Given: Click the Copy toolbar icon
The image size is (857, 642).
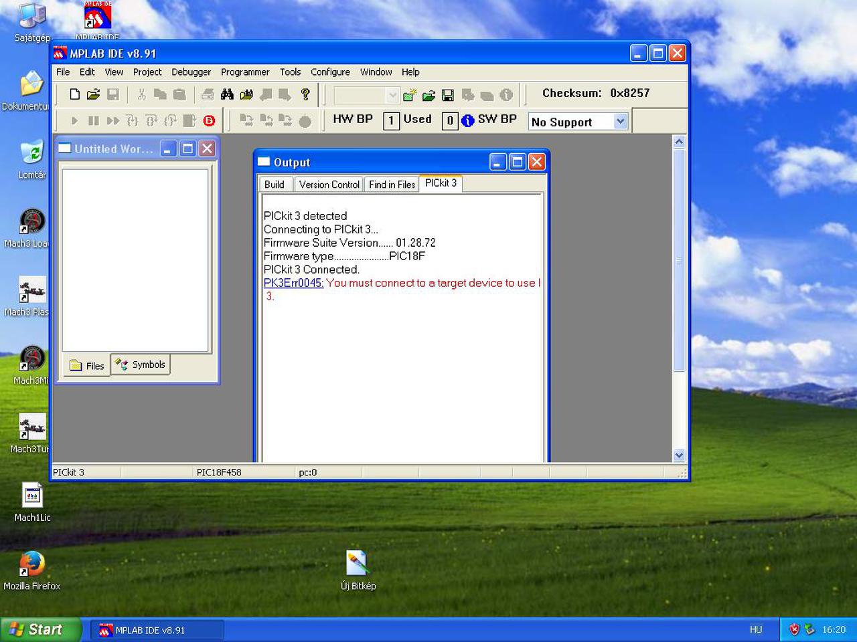Looking at the screenshot, I should [160, 94].
